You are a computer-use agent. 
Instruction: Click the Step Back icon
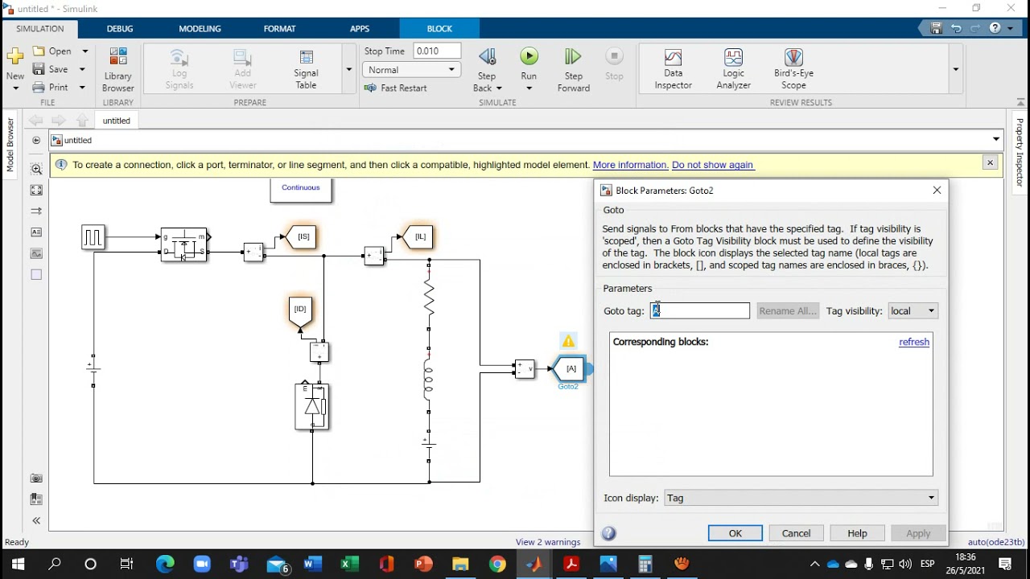[487, 56]
